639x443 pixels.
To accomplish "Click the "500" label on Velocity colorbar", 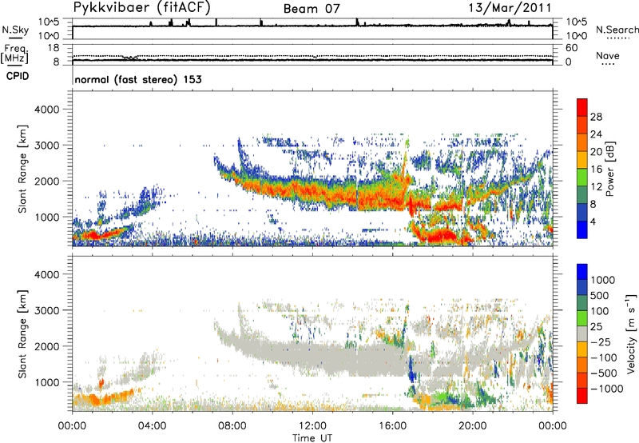I will coord(600,296).
